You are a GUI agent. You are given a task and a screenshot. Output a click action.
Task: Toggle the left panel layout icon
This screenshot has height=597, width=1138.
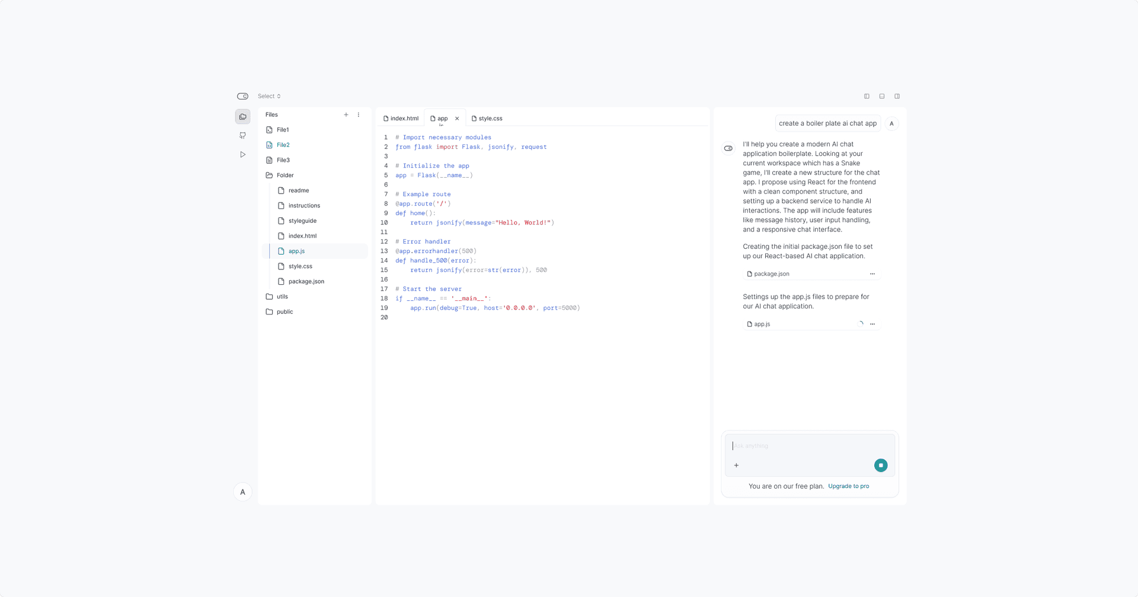(867, 96)
